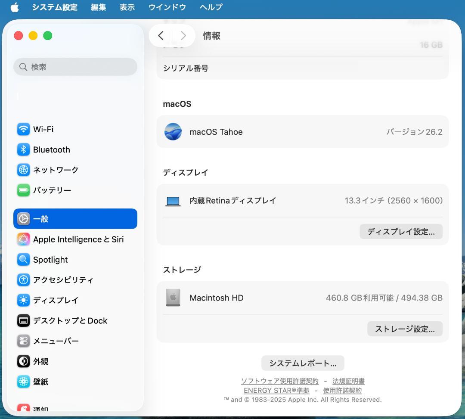Click the back navigation arrow
The height and width of the screenshot is (419, 465).
(160, 36)
